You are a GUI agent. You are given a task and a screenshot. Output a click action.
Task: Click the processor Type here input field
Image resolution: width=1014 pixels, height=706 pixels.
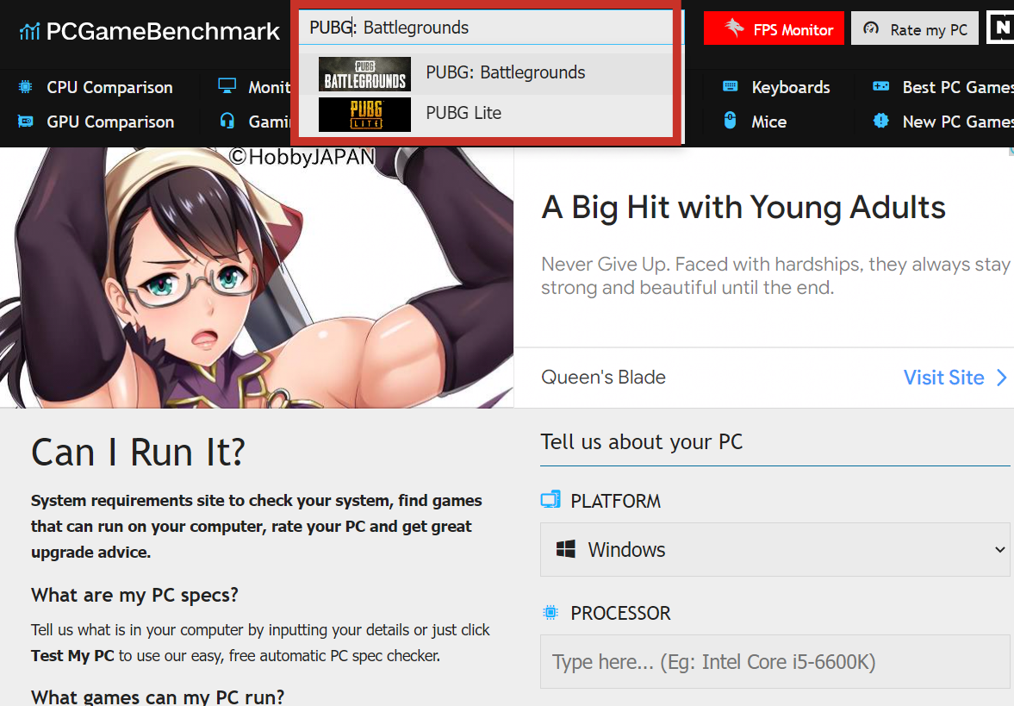[x=774, y=661]
